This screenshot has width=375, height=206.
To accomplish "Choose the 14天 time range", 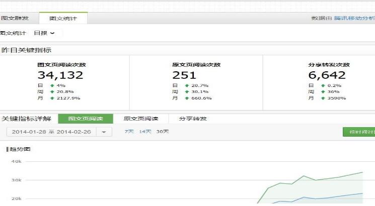I will (x=145, y=131).
